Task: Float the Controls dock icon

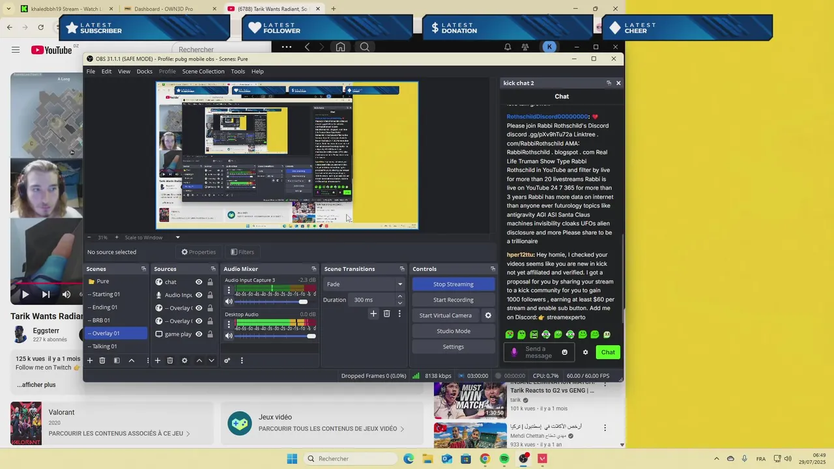Action: tap(493, 269)
